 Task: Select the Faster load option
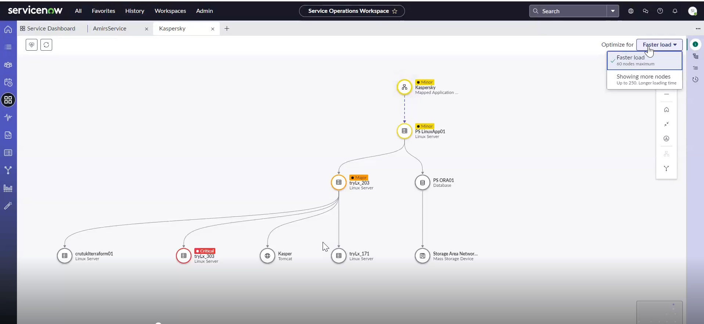[644, 60]
